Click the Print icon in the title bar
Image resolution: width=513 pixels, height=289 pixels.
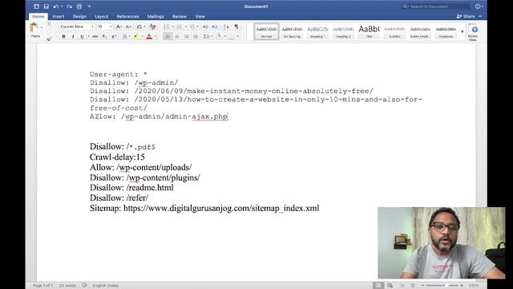(x=79, y=6)
